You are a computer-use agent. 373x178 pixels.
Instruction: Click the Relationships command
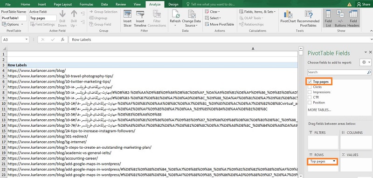tap(251, 24)
